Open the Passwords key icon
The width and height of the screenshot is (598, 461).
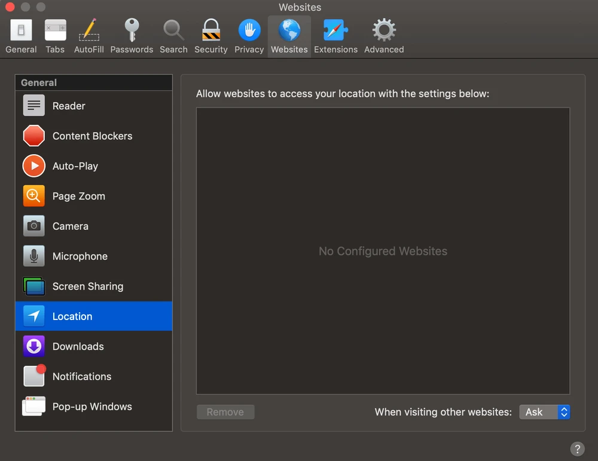point(132,36)
